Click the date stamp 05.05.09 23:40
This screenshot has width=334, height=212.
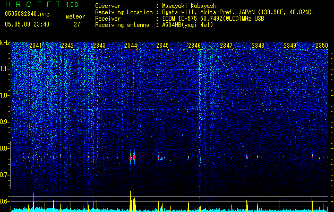click(27, 24)
